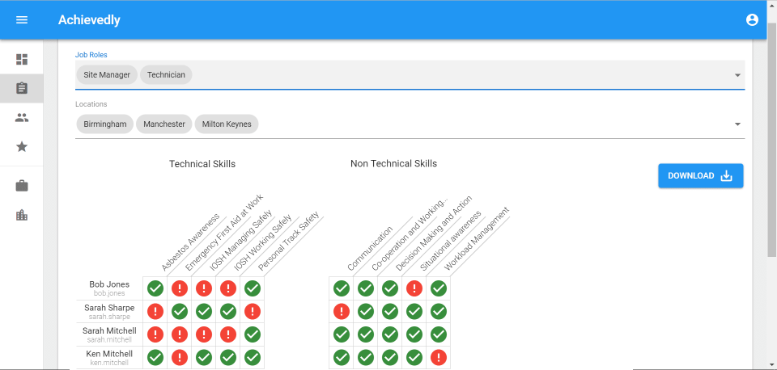
Task: Click Sarah Mitchell Personal Track Safety check
Action: click(x=253, y=334)
